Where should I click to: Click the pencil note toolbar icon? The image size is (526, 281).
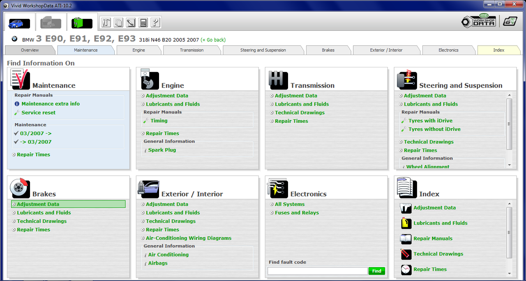[131, 23]
